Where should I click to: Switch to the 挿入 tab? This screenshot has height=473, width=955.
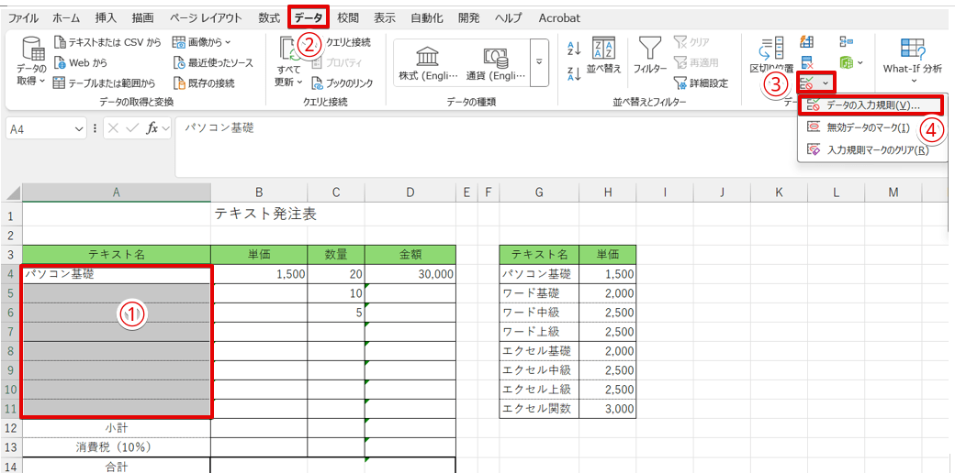[x=107, y=18]
